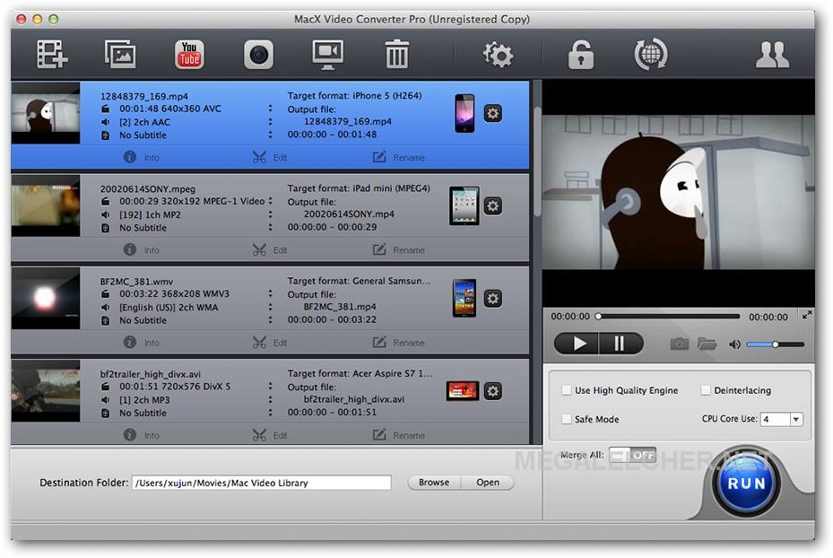This screenshot has height=558, width=833.
Task: Expand the preview to full screen
Action: point(807,315)
